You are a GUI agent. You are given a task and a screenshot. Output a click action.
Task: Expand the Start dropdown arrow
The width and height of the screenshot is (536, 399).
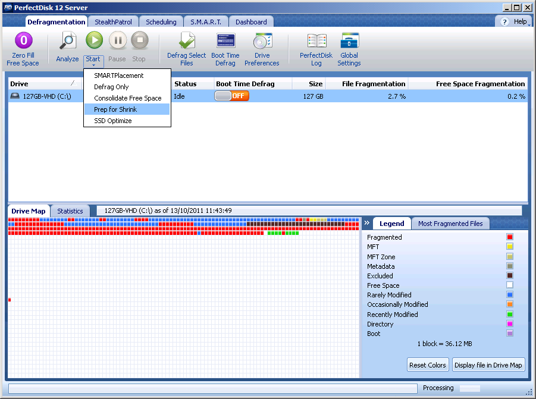point(93,65)
